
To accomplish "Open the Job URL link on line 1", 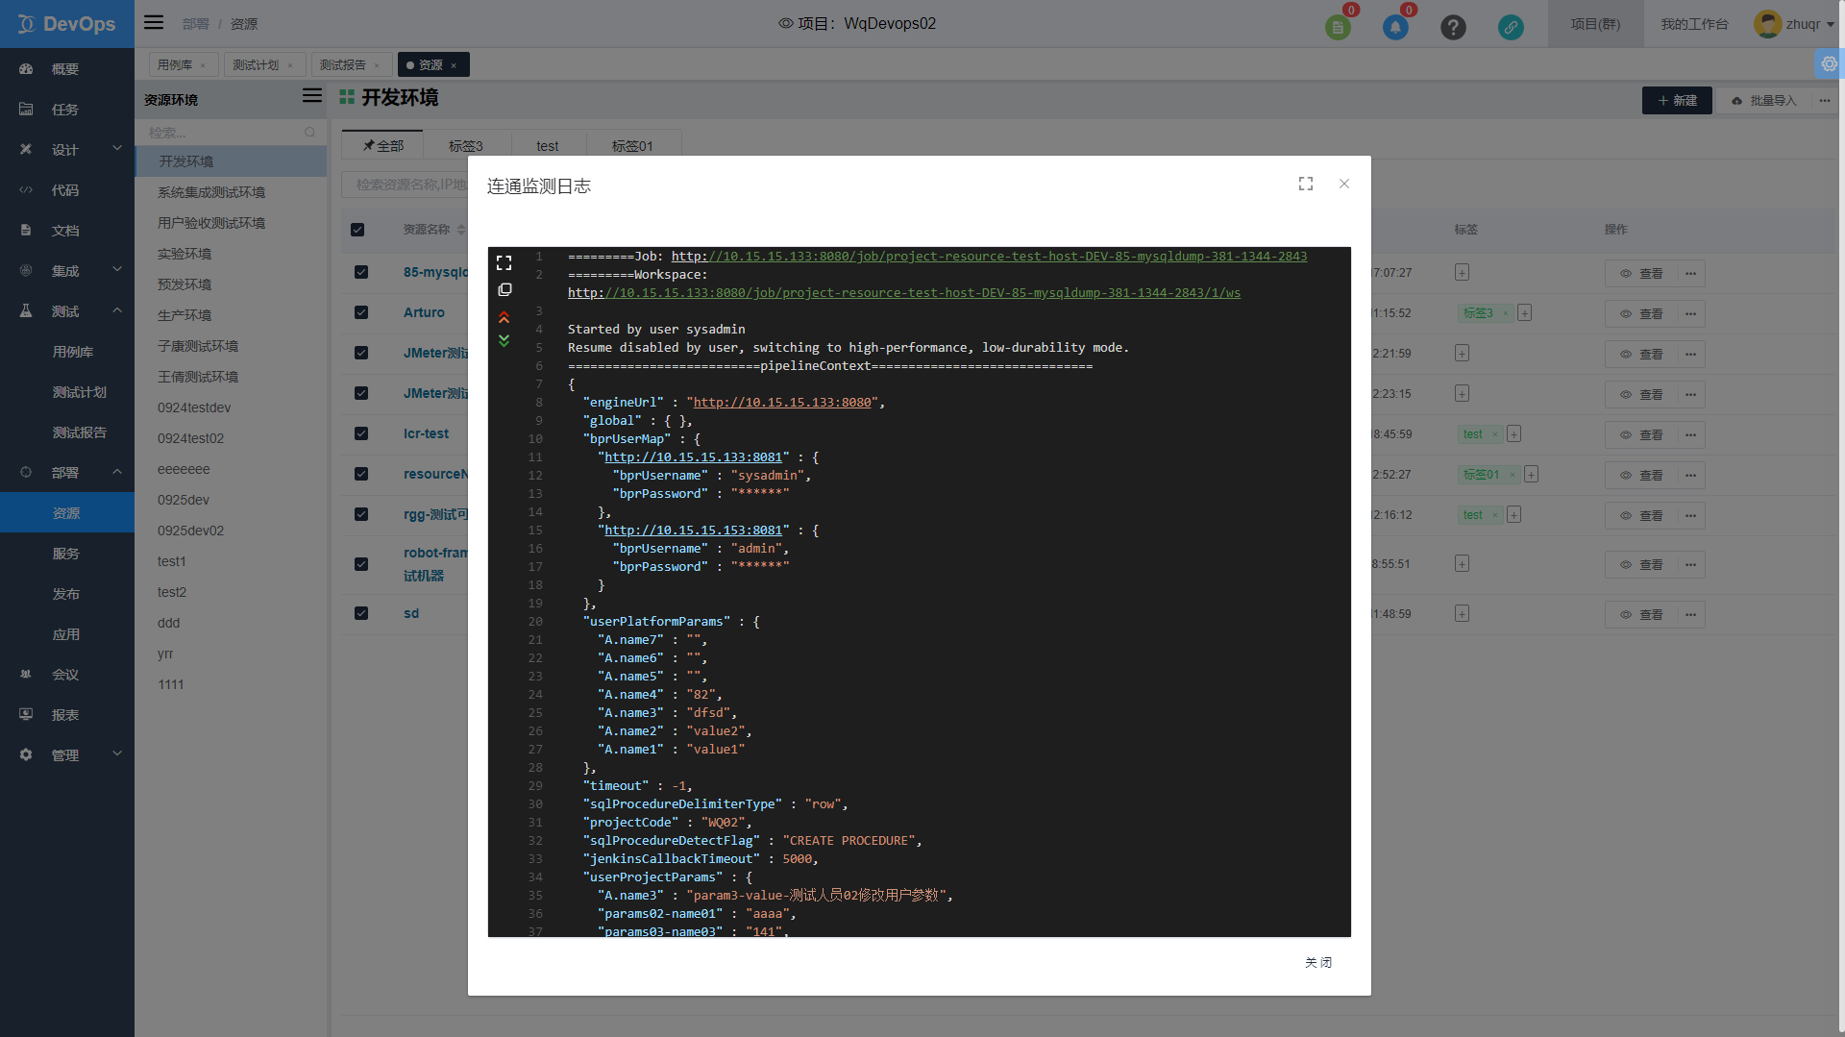I will tap(989, 257).
